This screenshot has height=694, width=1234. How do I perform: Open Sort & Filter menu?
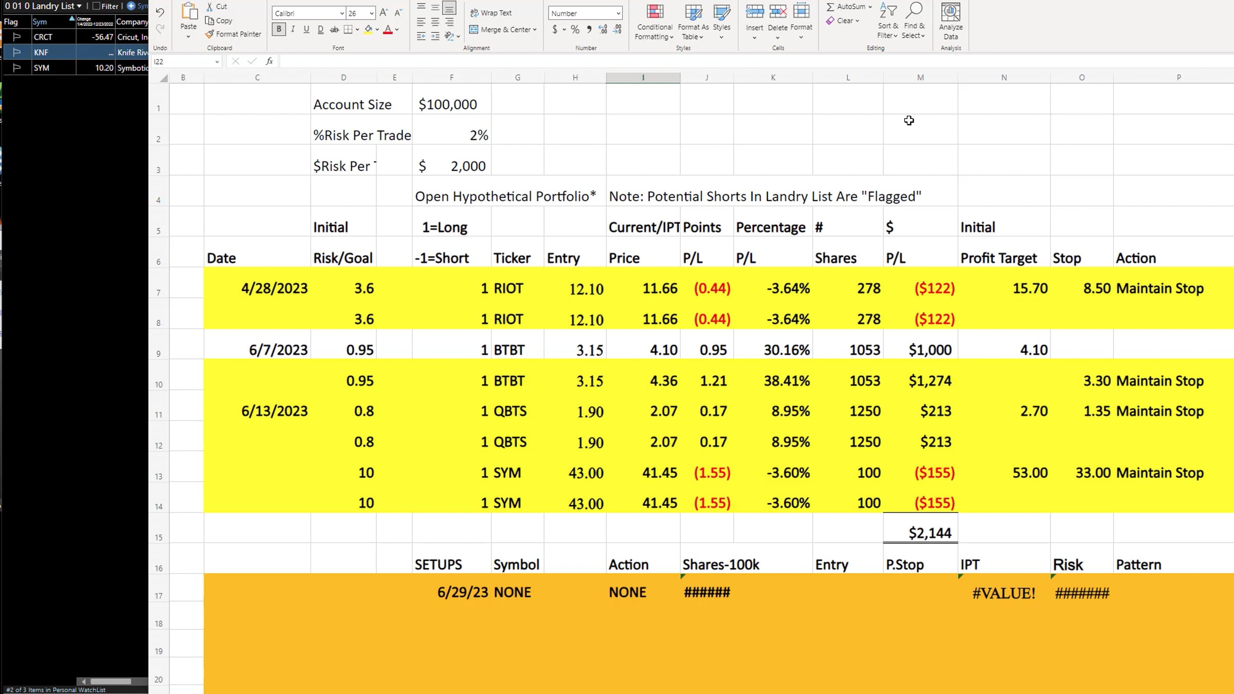[x=888, y=21]
